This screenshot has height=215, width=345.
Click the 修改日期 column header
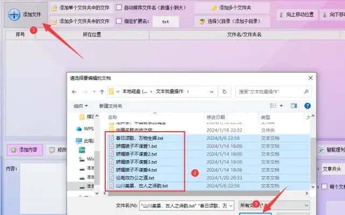click(x=215, y=118)
